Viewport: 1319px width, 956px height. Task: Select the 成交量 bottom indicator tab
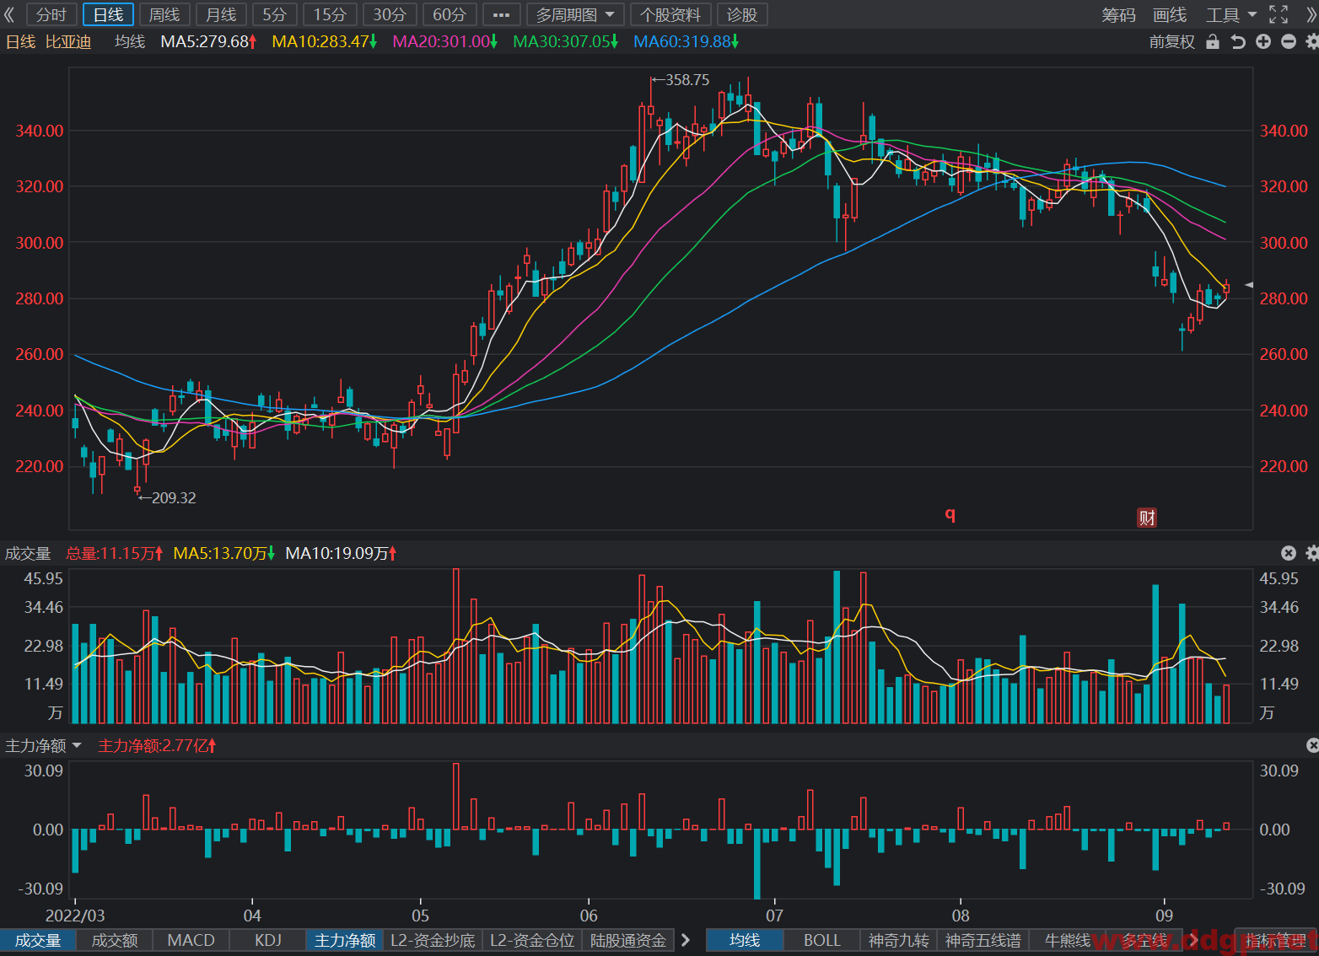[38, 940]
